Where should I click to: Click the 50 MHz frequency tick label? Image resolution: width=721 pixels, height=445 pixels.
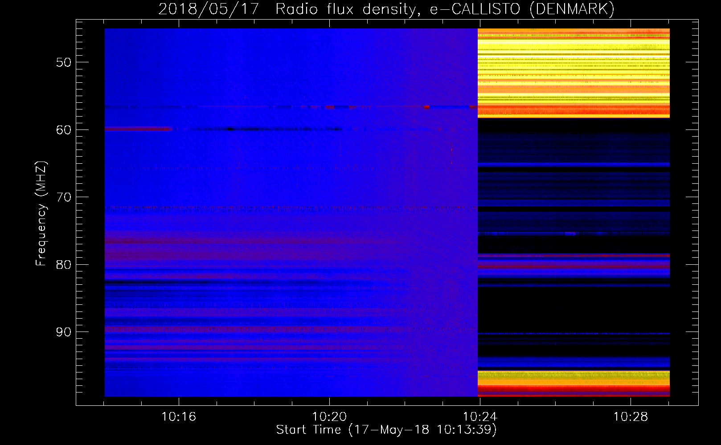tap(64, 62)
